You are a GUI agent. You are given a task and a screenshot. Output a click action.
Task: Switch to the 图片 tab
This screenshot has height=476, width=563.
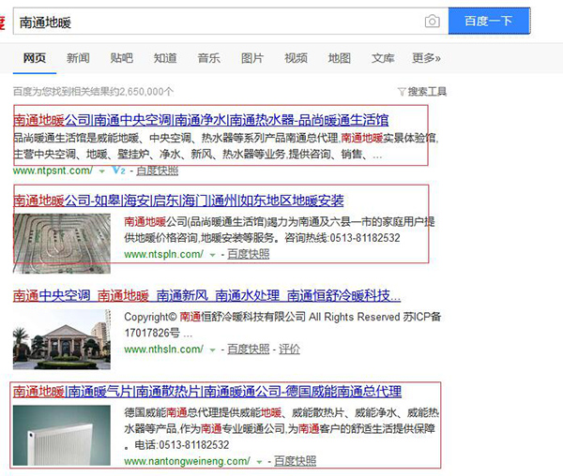click(252, 58)
